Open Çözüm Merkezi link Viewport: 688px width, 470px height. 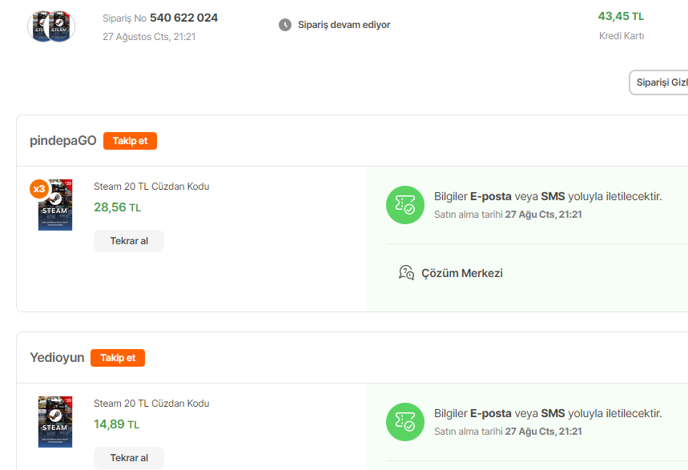click(x=462, y=273)
